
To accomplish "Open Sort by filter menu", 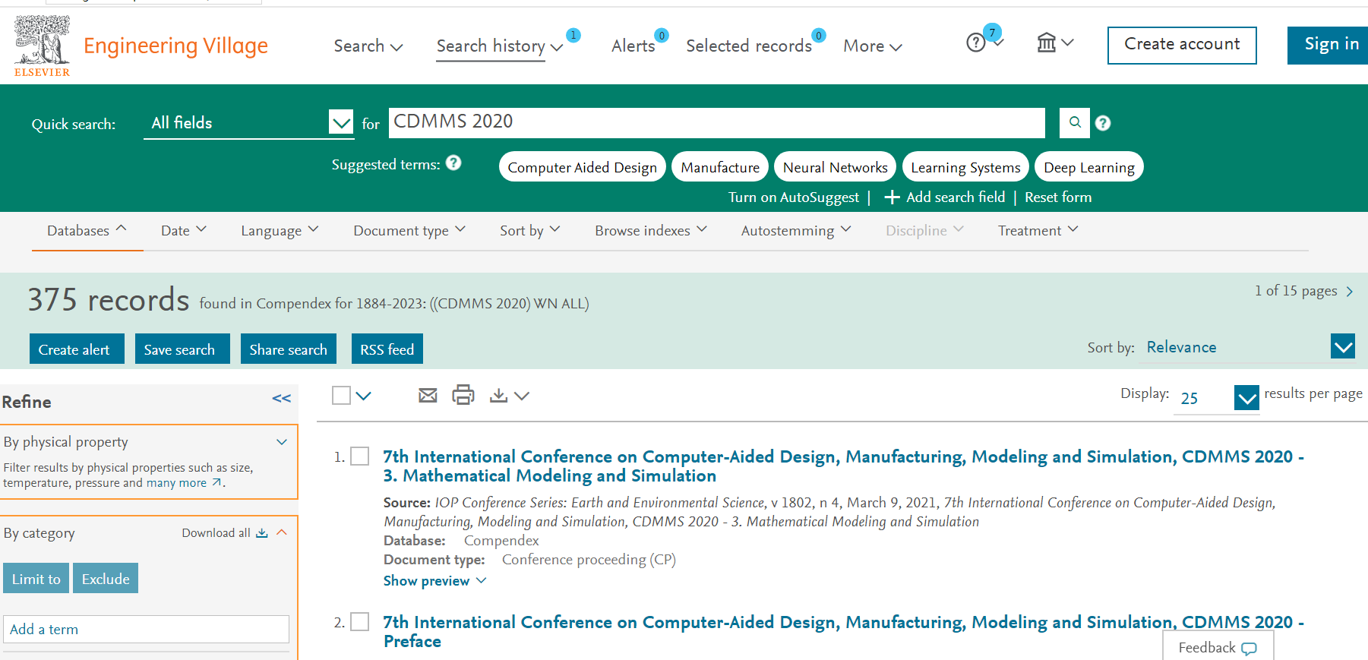I will (x=530, y=230).
